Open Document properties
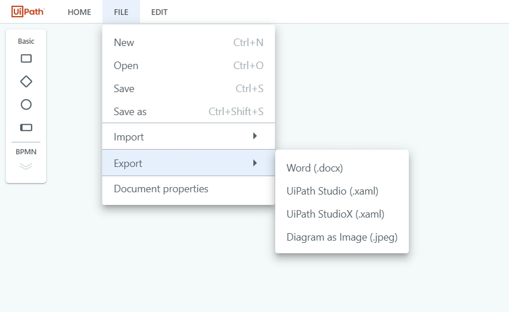Screen dimensions: 509x312 [x=189, y=189]
